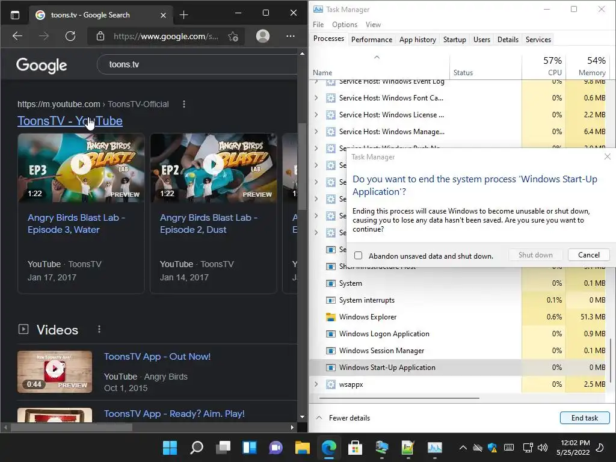The width and height of the screenshot is (616, 462).
Task: Open Chat app on taskbar
Action: [x=276, y=448]
